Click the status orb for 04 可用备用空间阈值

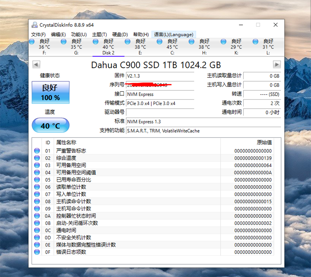pos(37,172)
